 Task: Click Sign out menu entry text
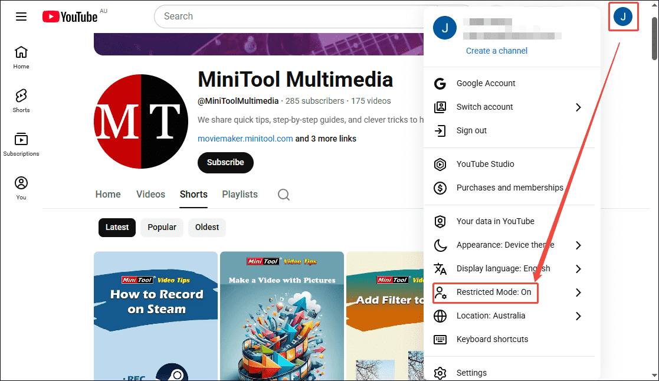click(x=471, y=131)
